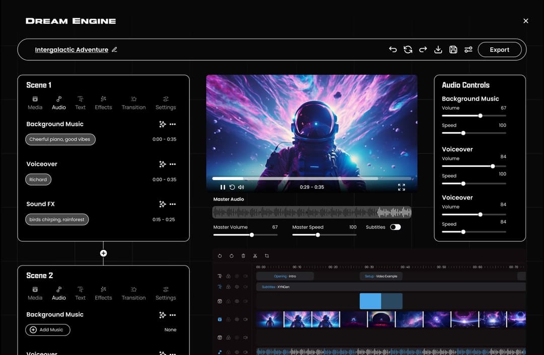Click the Export button
Viewport: 544px width, 355px height.
(x=499, y=49)
